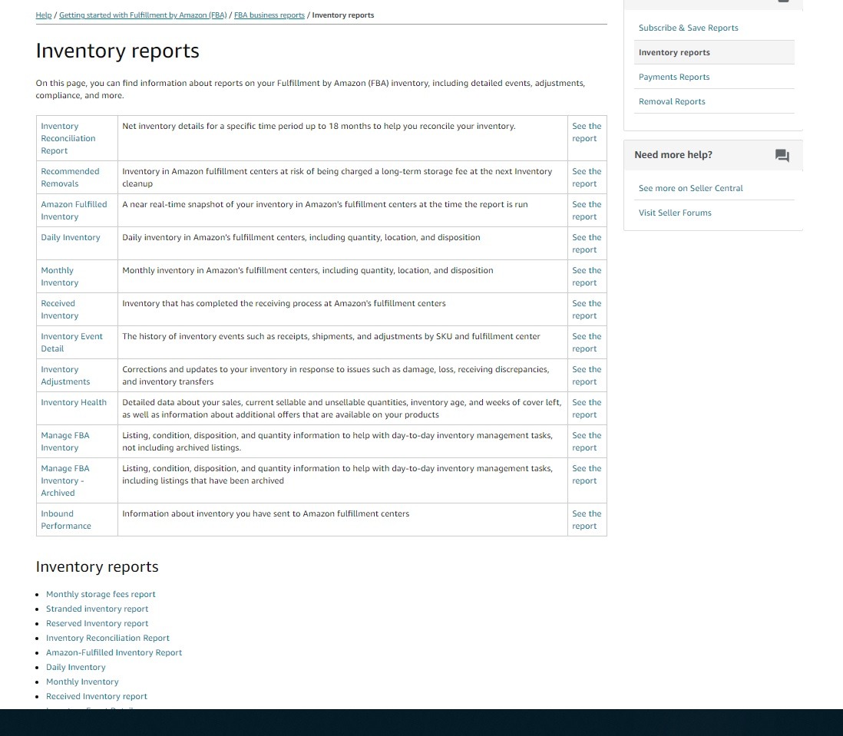Go to Getting started with Fulfillment by Amazon breadcrumb

click(x=143, y=15)
